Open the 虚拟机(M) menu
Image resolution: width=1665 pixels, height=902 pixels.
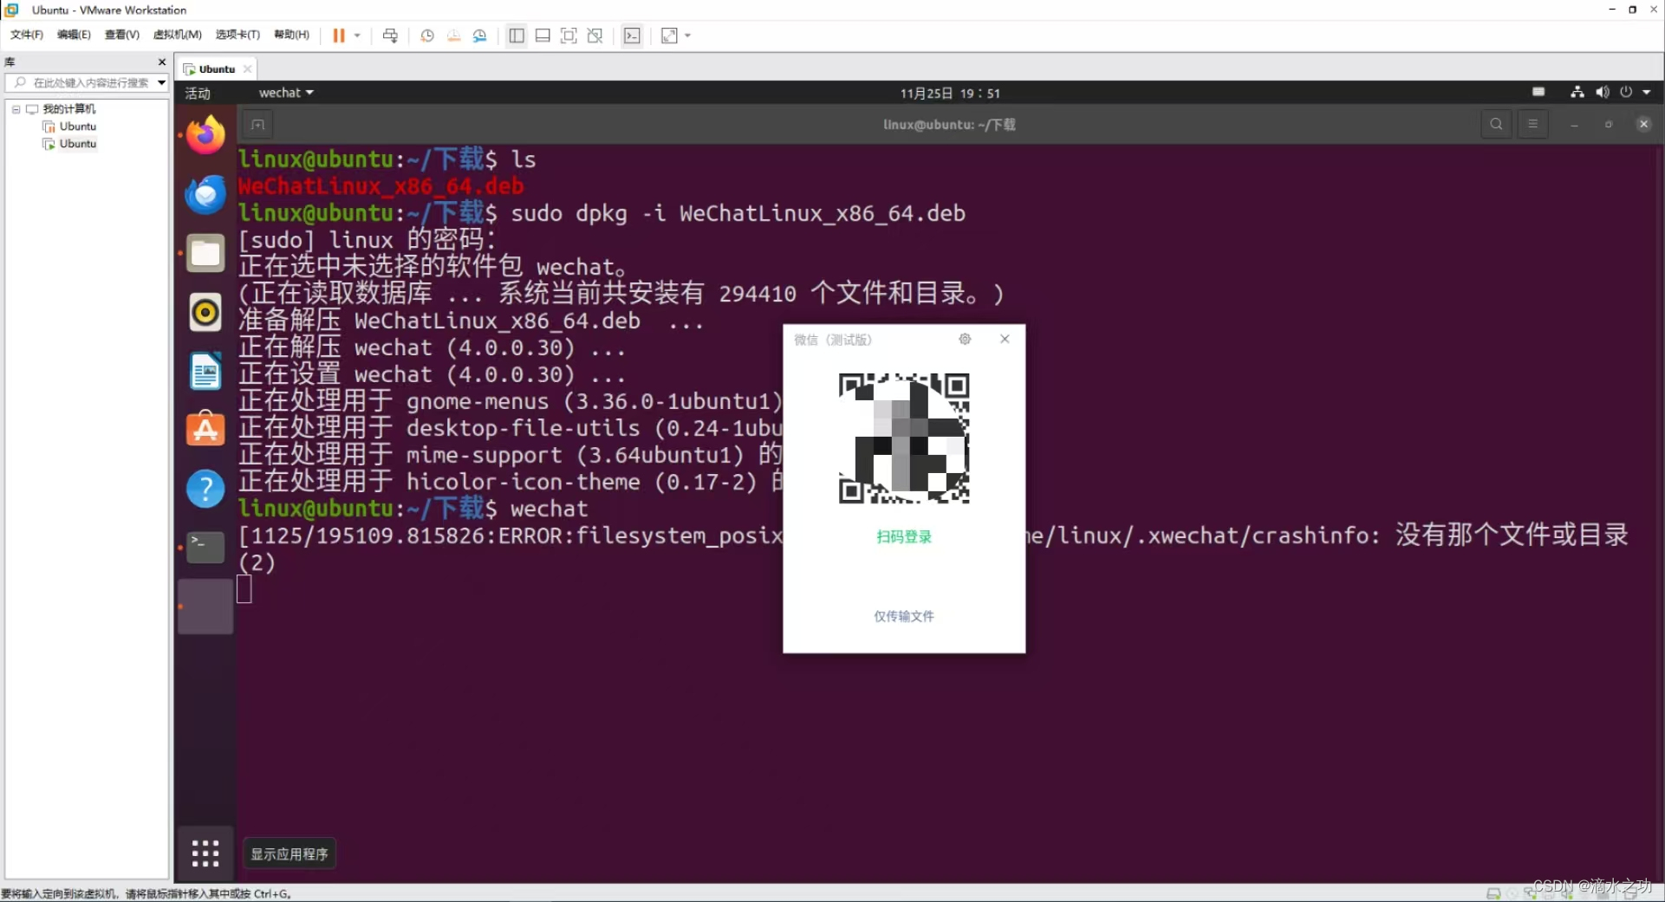[177, 35]
